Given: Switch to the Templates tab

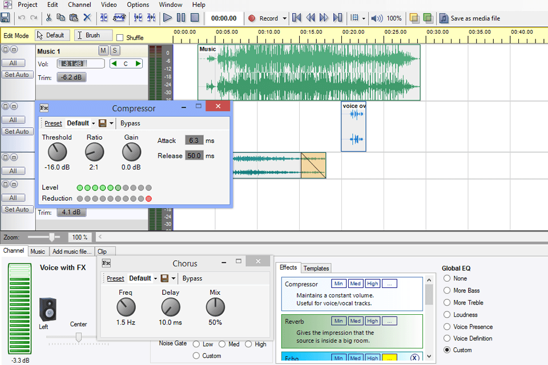Looking at the screenshot, I should pyautogui.click(x=316, y=268).
